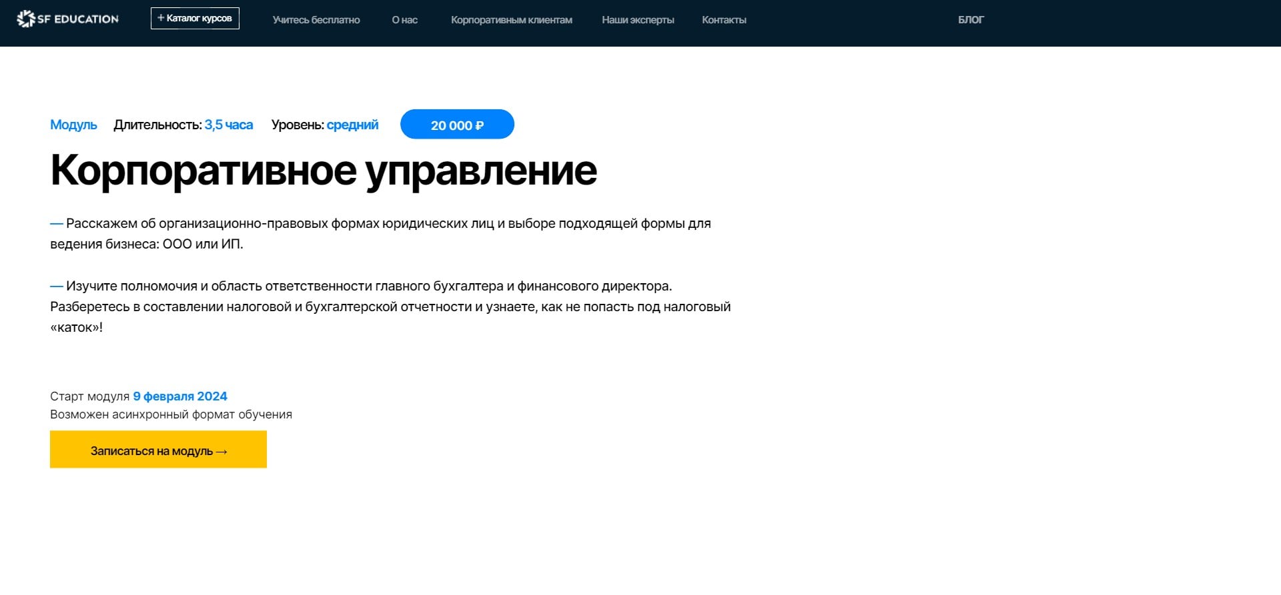The height and width of the screenshot is (595, 1281).
Task: Click the Длительность label
Action: click(x=157, y=125)
